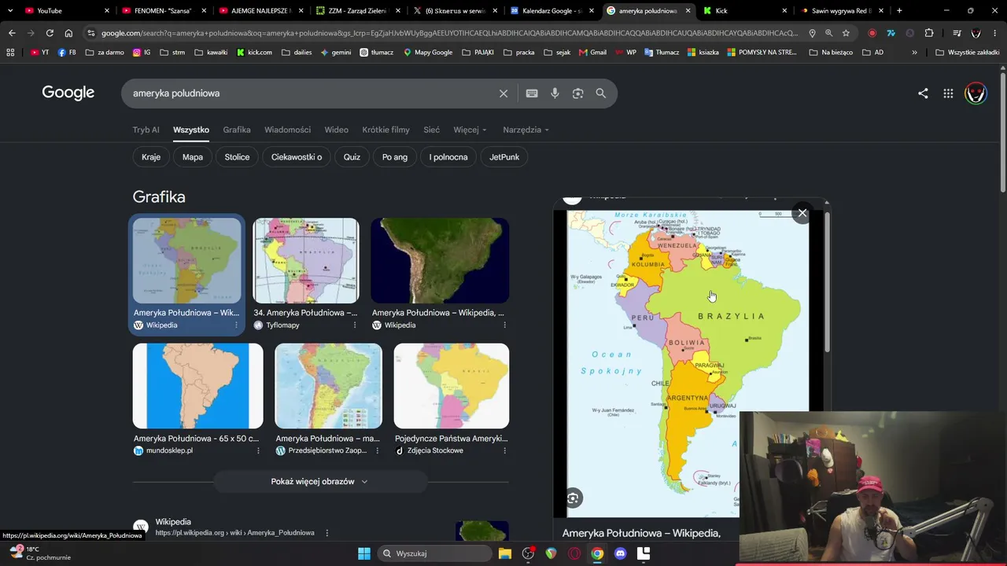This screenshot has width=1007, height=566.
Task: Switch to the Wideo search tab
Action: pyautogui.click(x=337, y=130)
